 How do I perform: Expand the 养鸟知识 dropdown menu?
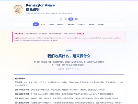coord(61,24)
